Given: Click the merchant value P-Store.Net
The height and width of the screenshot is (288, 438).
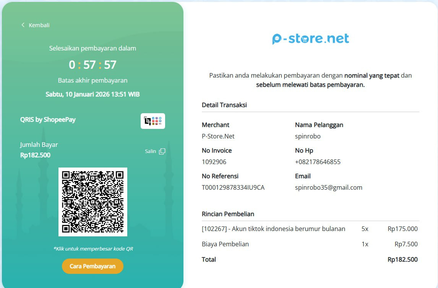Looking at the screenshot, I should point(218,137).
